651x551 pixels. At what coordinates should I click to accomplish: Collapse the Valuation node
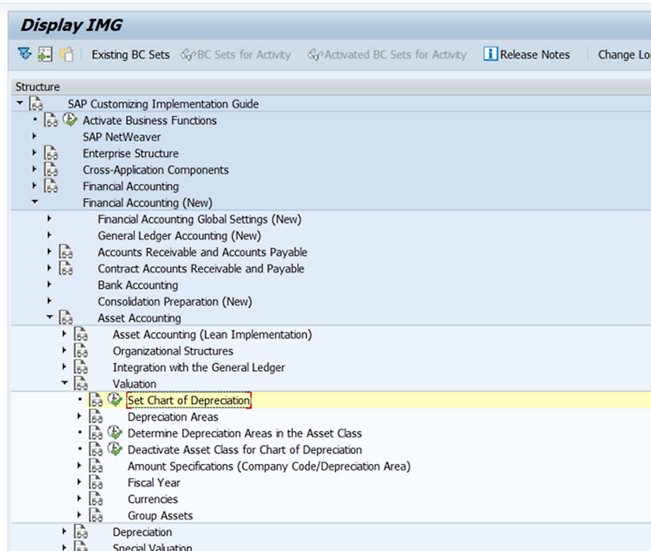(x=65, y=383)
